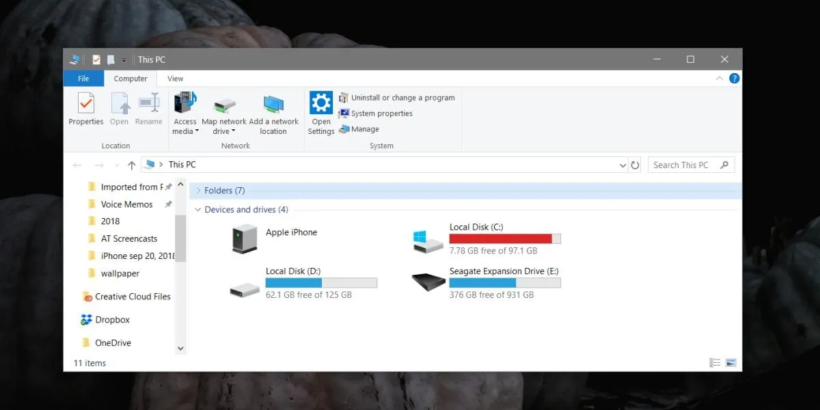
Task: Click '376 GB free of 931 GB'
Action: (491, 295)
